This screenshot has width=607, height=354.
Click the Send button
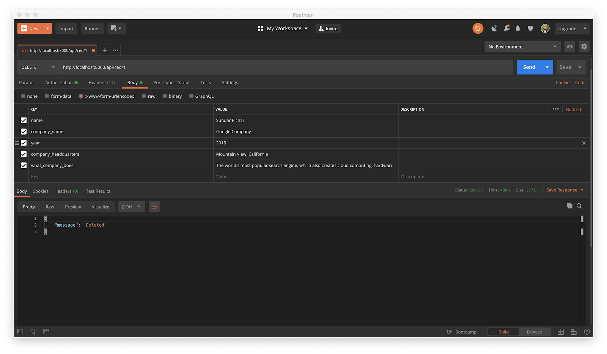tap(529, 67)
